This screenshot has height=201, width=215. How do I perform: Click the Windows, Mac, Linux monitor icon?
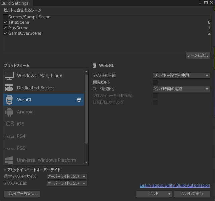[x=9, y=76]
